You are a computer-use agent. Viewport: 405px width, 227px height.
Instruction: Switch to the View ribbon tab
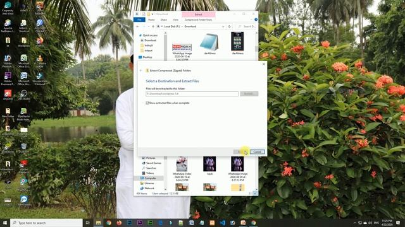pyautogui.click(x=176, y=20)
